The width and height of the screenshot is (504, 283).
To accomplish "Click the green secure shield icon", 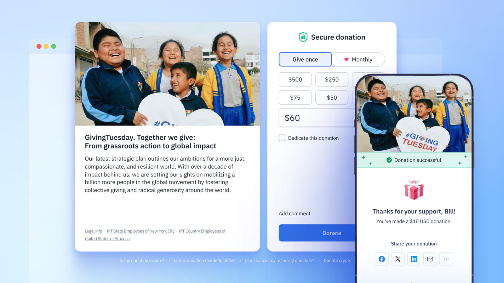I will [303, 37].
